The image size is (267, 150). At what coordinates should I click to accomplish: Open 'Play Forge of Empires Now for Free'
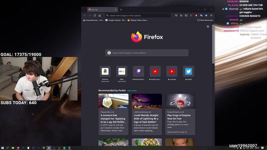pos(179,117)
